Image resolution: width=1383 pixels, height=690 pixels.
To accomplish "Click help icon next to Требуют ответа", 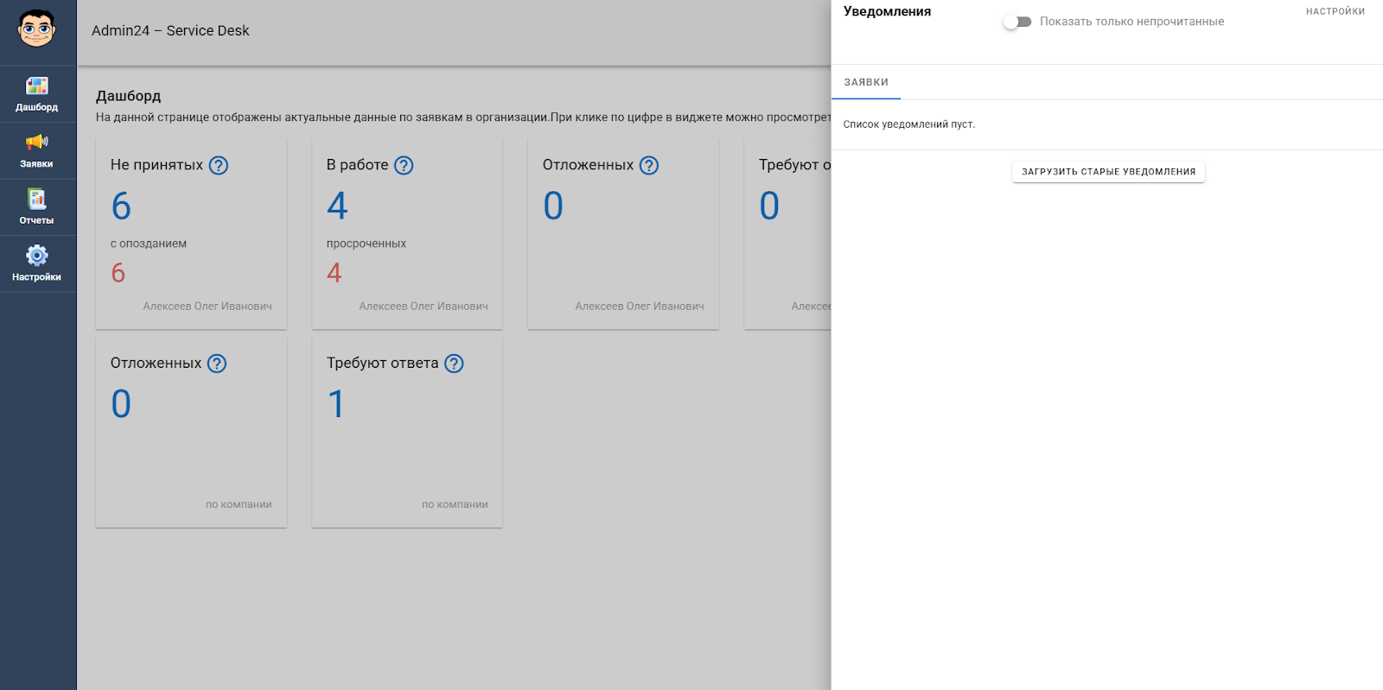I will click(x=454, y=364).
